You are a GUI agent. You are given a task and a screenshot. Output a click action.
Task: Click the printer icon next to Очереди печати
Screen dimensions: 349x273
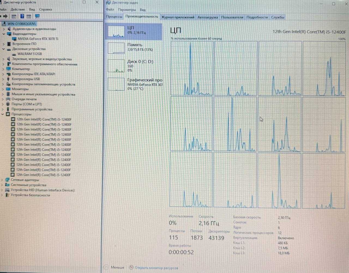tap(8, 99)
